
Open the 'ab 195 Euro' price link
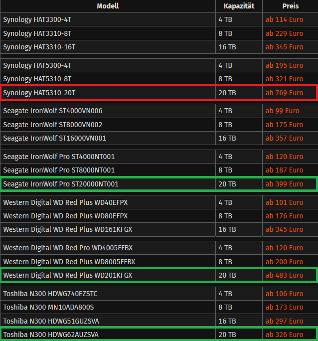coord(284,65)
